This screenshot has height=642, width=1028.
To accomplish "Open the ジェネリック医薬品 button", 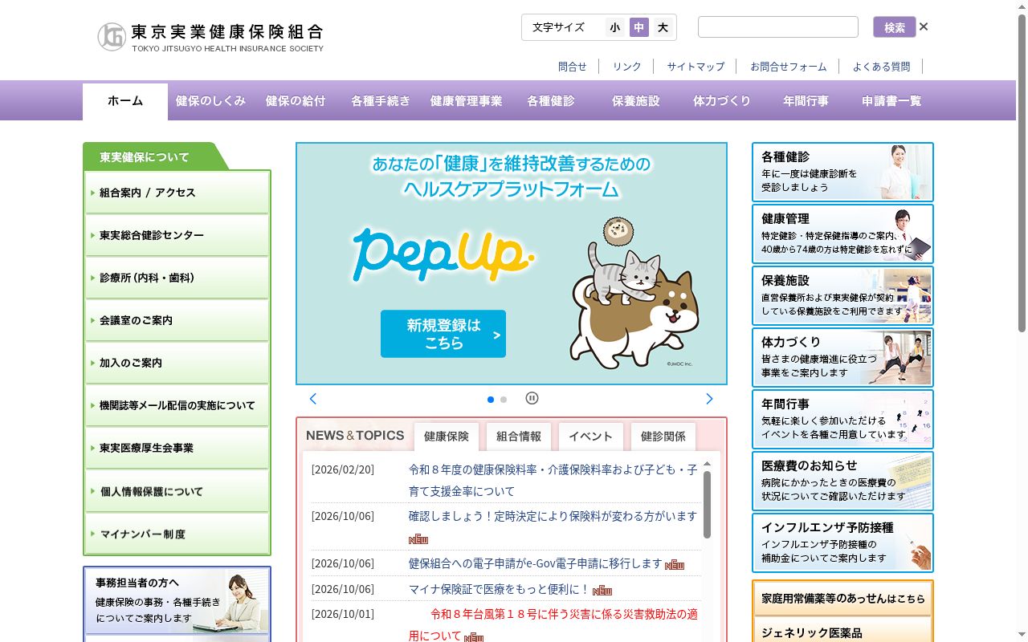I will tap(842, 631).
